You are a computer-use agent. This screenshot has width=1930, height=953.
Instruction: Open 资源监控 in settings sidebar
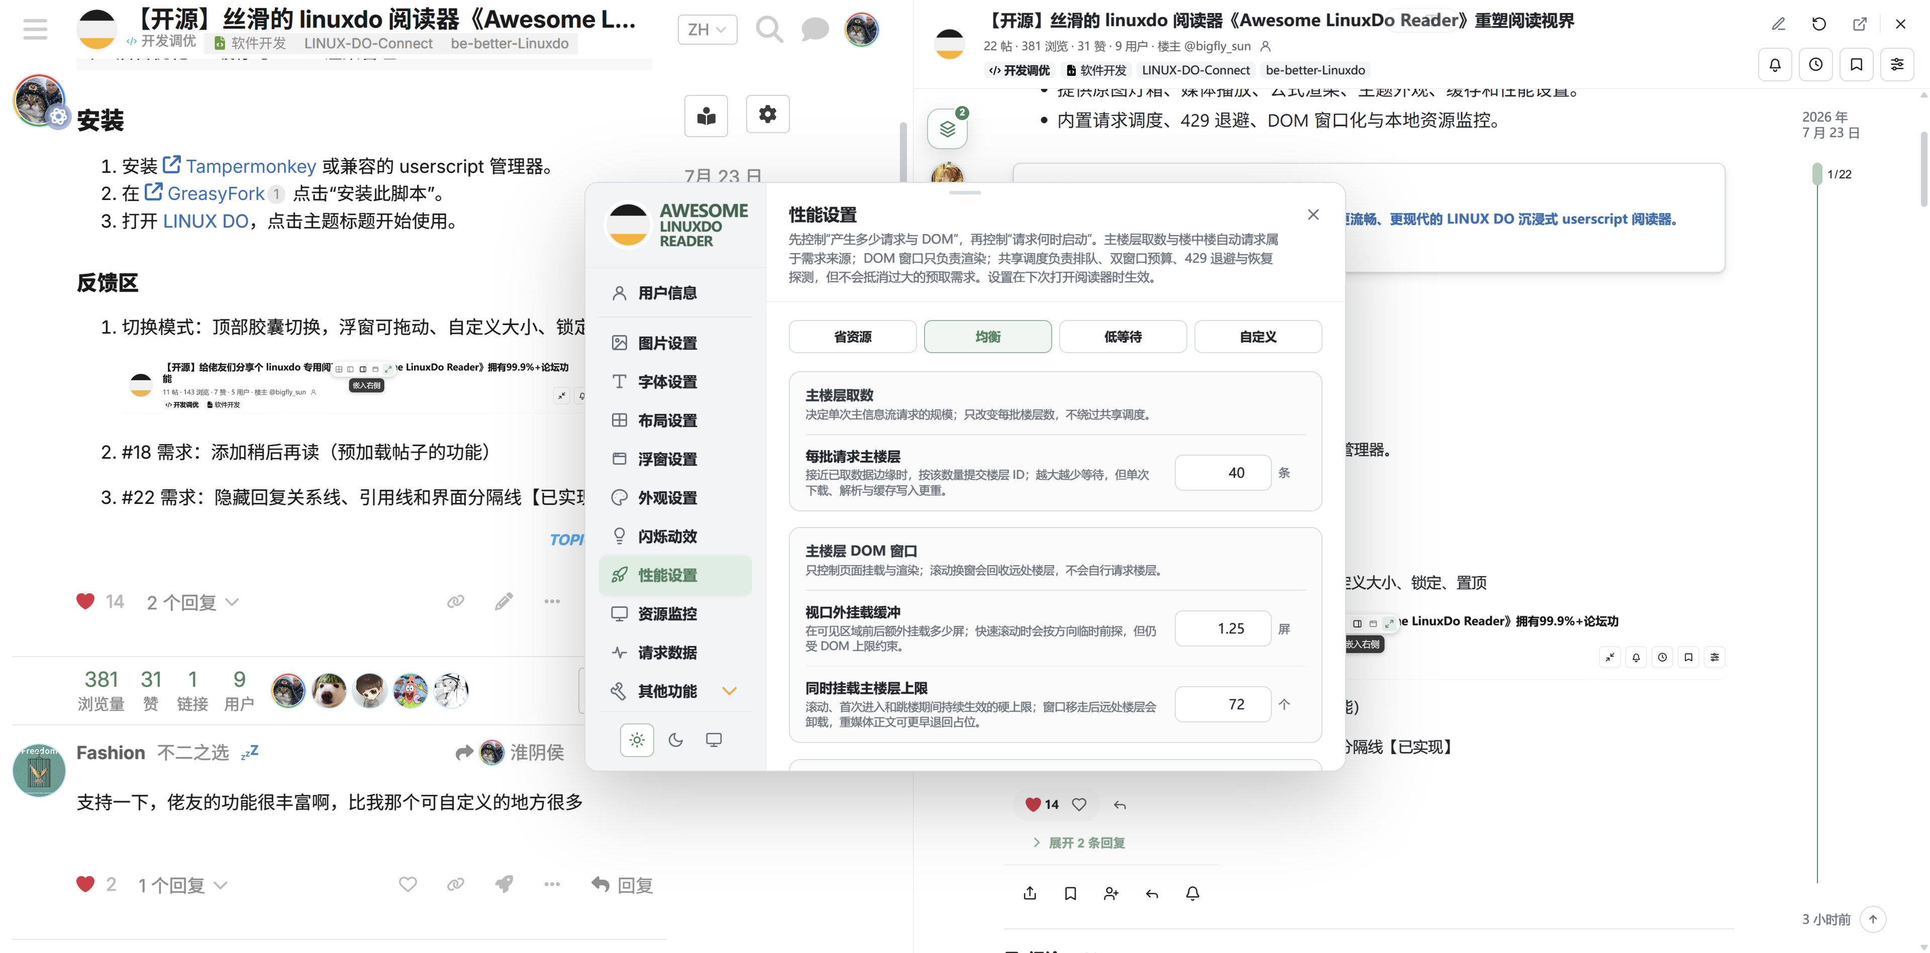pyautogui.click(x=675, y=613)
